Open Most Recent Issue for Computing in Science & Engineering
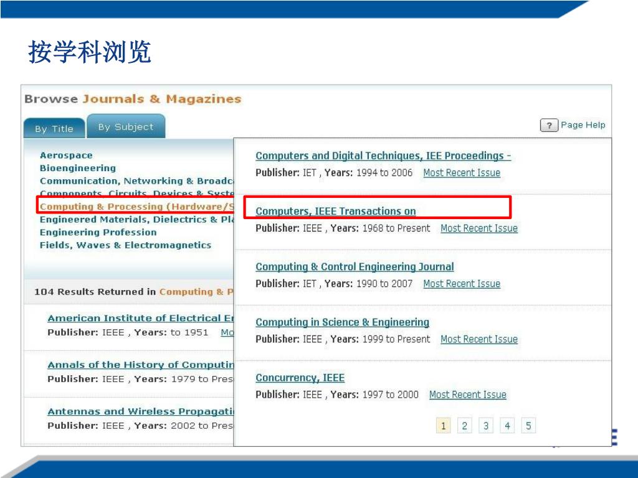The height and width of the screenshot is (478, 638). pyautogui.click(x=479, y=339)
